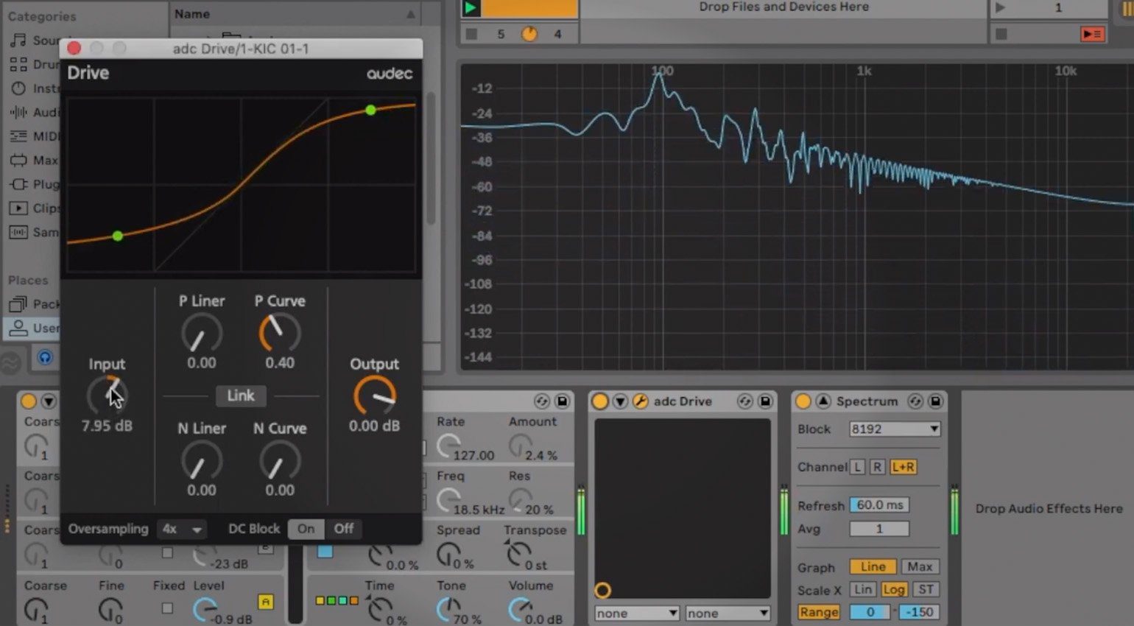Unfold adc Drive device parameters arrow

click(x=620, y=401)
